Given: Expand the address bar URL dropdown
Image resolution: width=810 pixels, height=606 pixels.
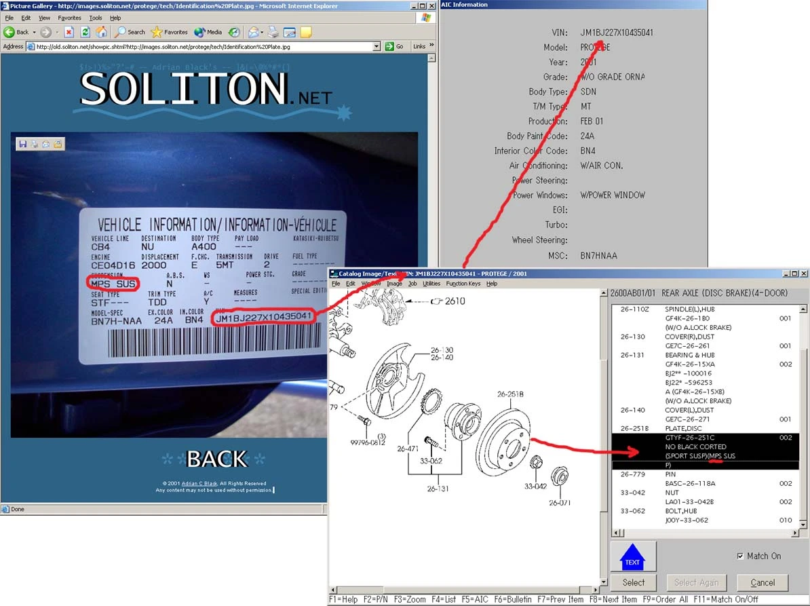Looking at the screenshot, I should click(x=377, y=47).
